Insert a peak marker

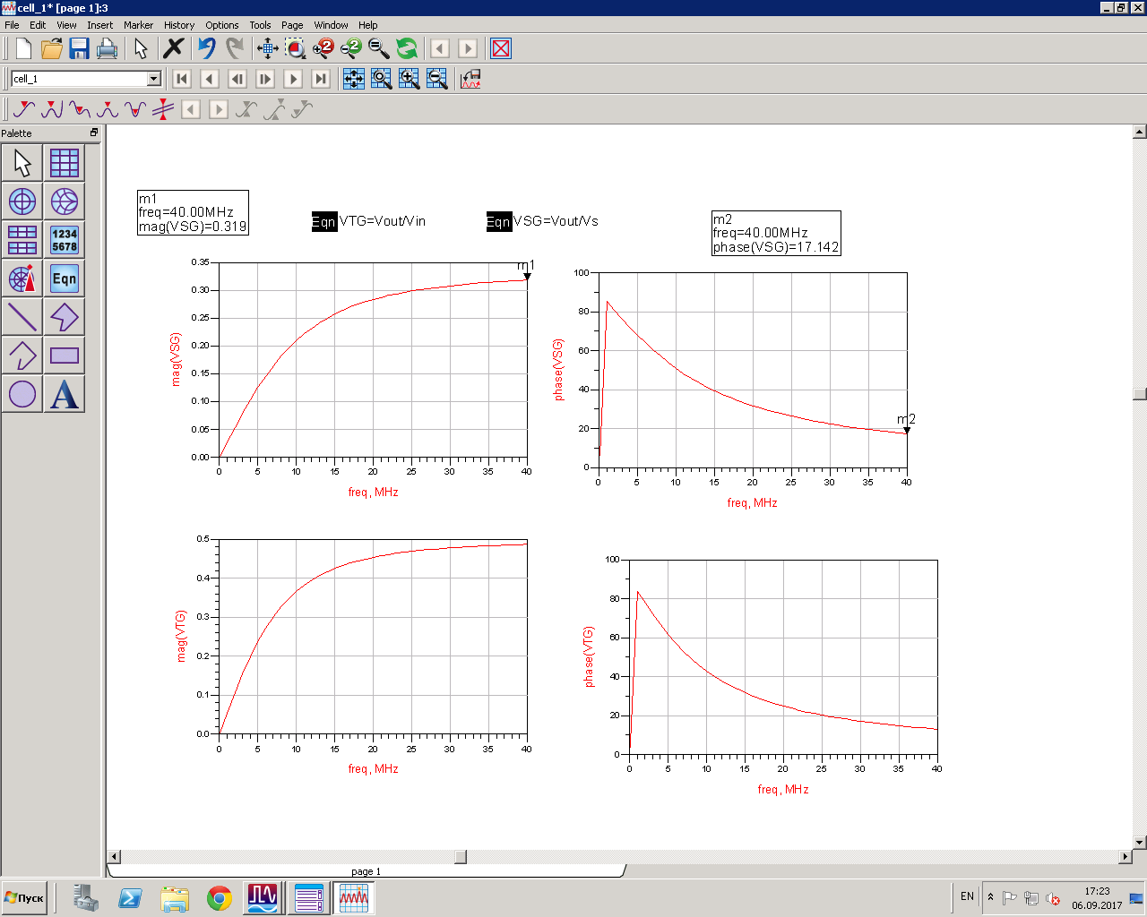point(52,109)
